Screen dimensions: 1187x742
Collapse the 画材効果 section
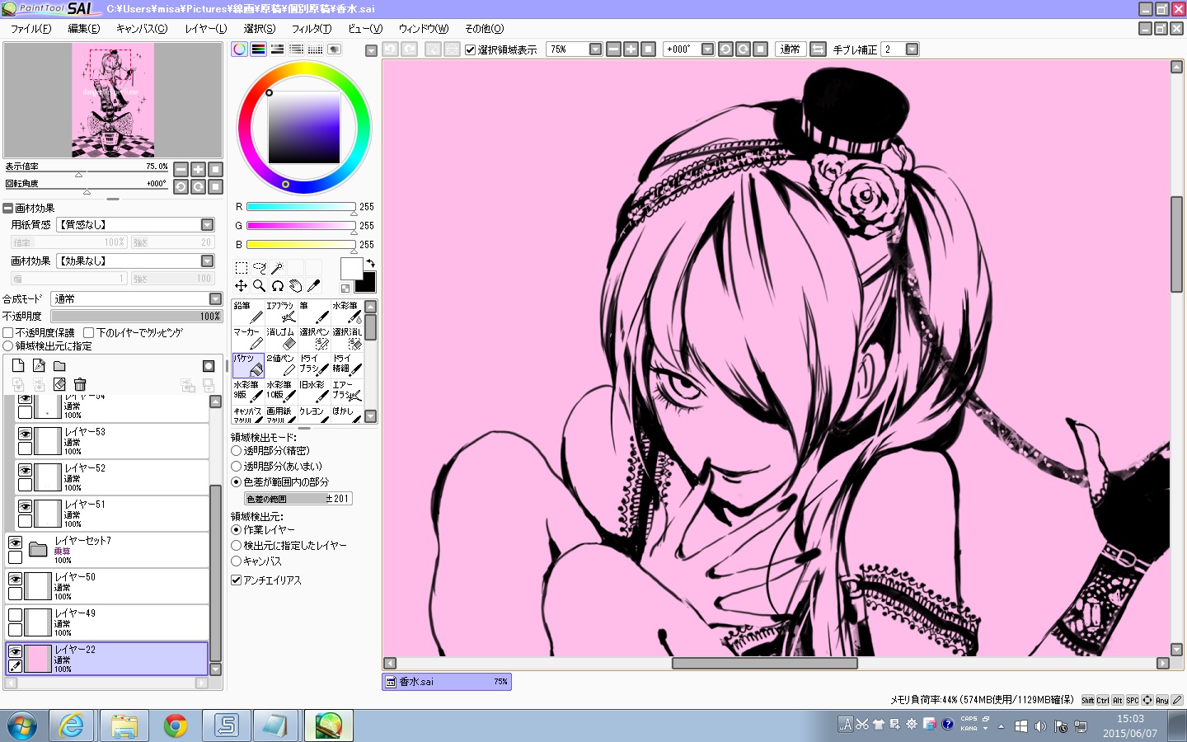(7, 209)
